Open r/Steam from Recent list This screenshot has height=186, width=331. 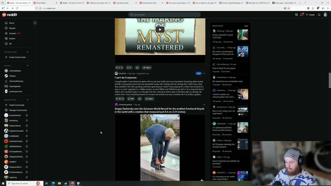point(12,76)
